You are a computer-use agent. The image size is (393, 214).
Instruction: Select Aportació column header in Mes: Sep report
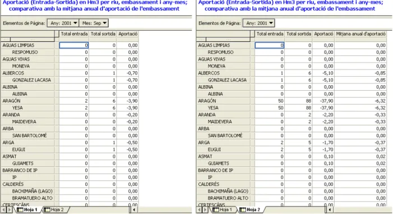click(x=128, y=34)
